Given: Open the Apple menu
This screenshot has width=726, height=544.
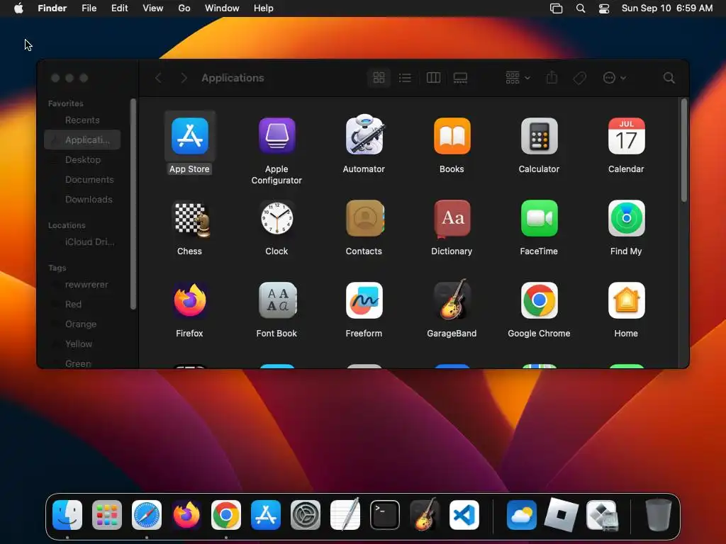Looking at the screenshot, I should (x=18, y=8).
